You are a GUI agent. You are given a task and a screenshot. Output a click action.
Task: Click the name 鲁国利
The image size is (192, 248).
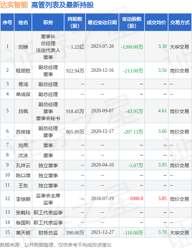(23, 223)
